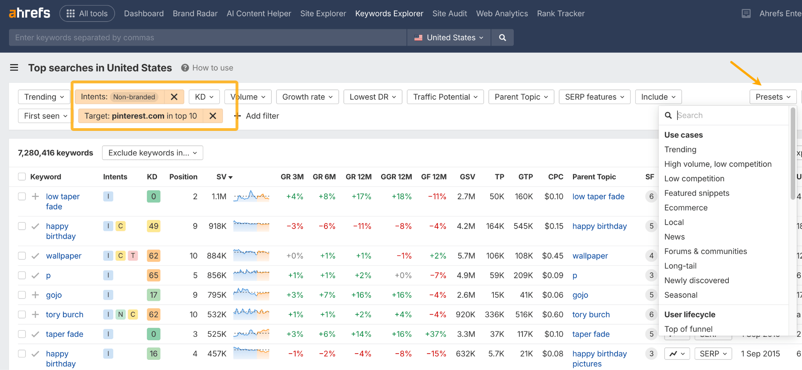Viewport: 802px width, 370px height.
Task: Remove the pinterest.com Target filter
Action: click(213, 116)
